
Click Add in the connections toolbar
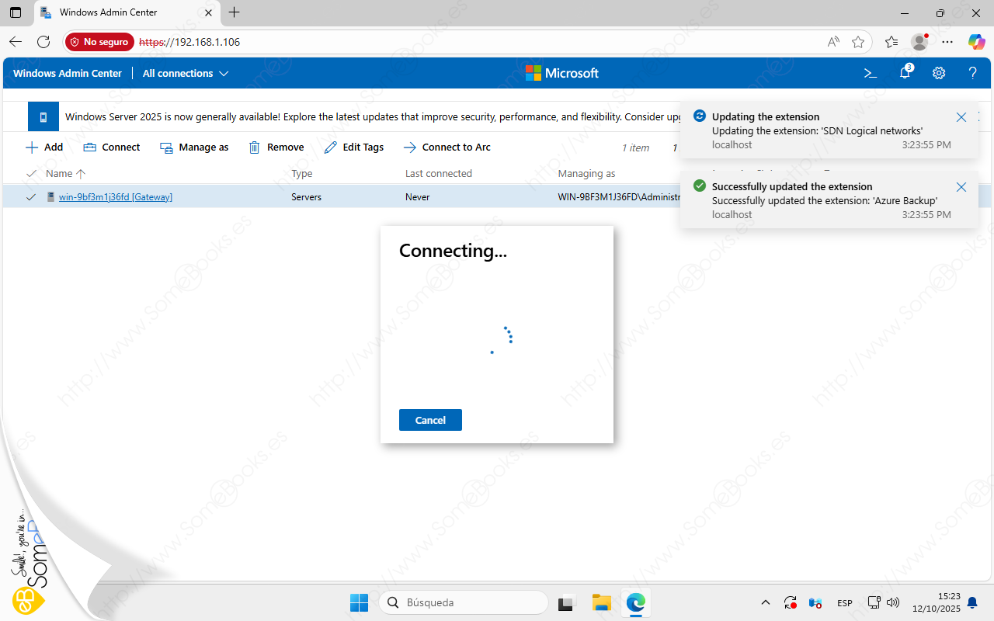point(44,147)
